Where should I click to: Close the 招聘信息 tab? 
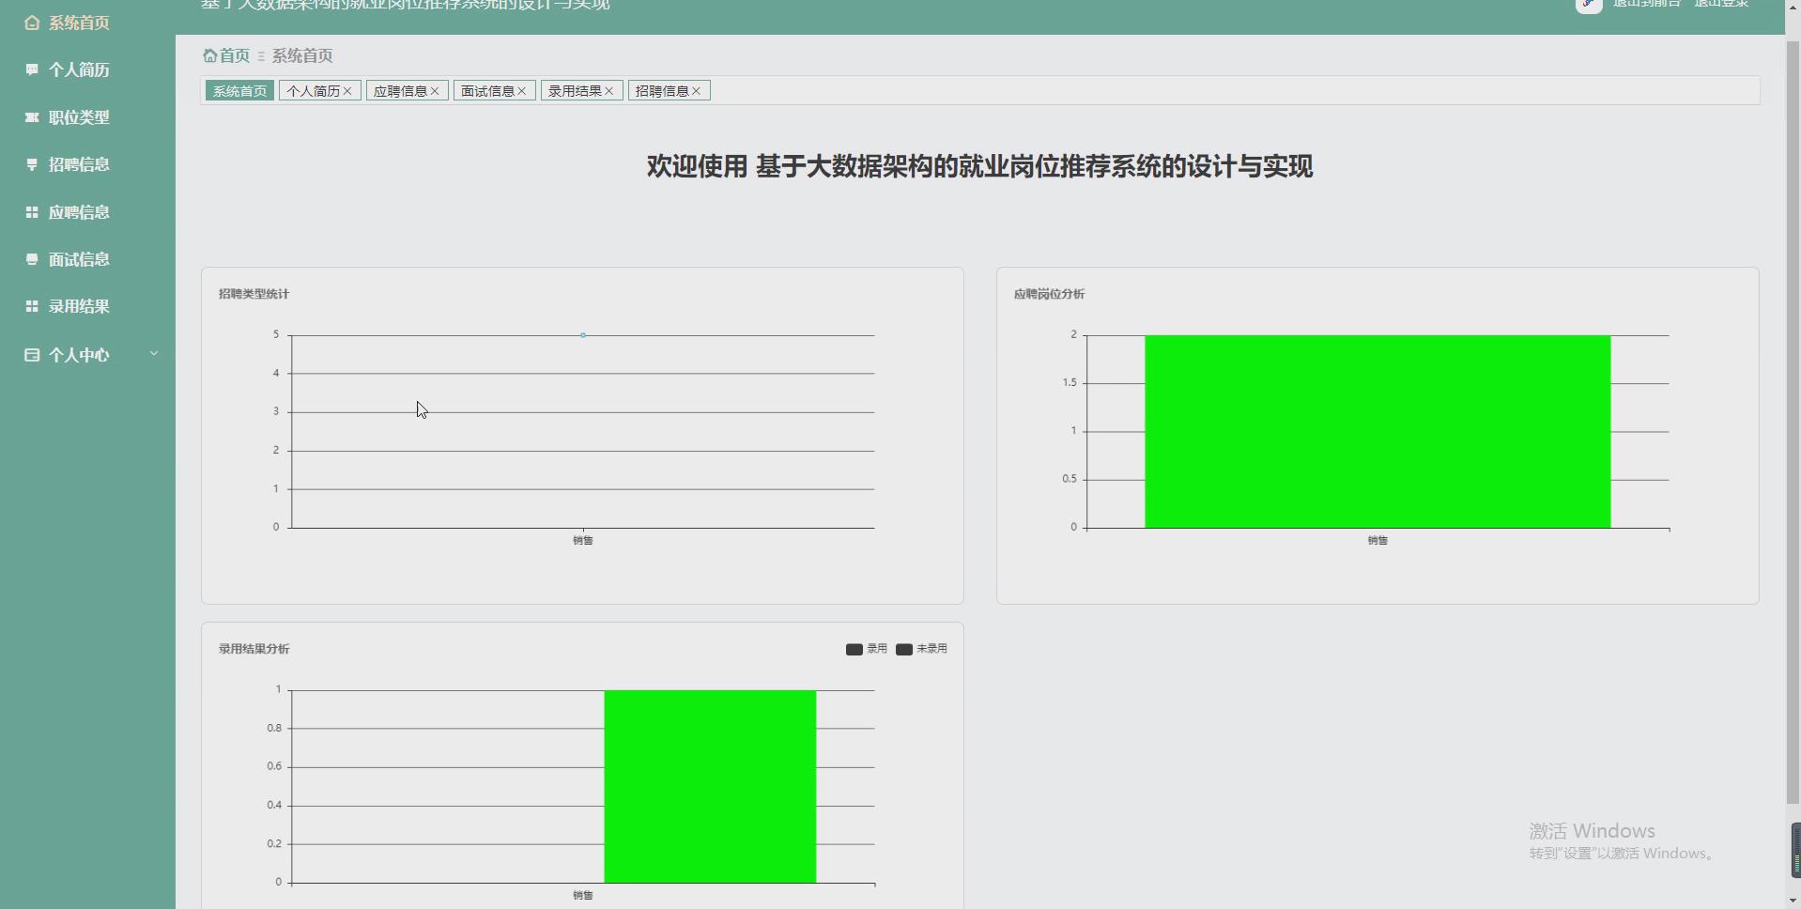(x=697, y=91)
